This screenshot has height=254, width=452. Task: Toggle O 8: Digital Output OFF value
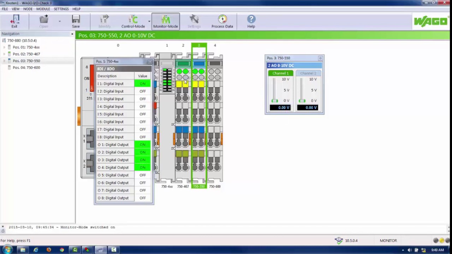coord(143,198)
